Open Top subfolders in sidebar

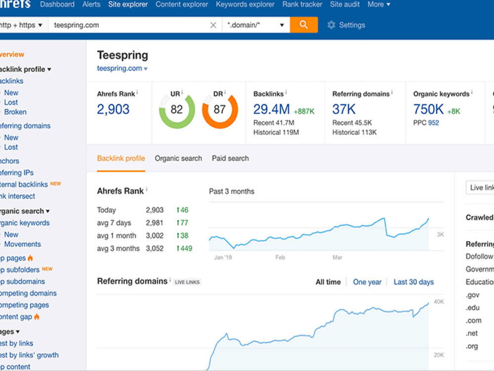click(x=20, y=270)
